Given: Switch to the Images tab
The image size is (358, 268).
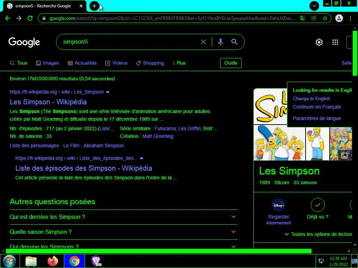Looking at the screenshot, I should tap(48, 63).
